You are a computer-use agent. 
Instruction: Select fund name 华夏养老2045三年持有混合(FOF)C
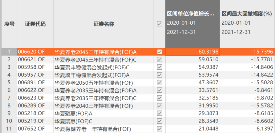[x=95, y=60]
